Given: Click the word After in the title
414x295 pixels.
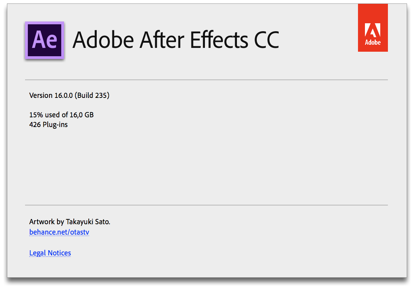Looking at the screenshot, I should [x=161, y=40].
